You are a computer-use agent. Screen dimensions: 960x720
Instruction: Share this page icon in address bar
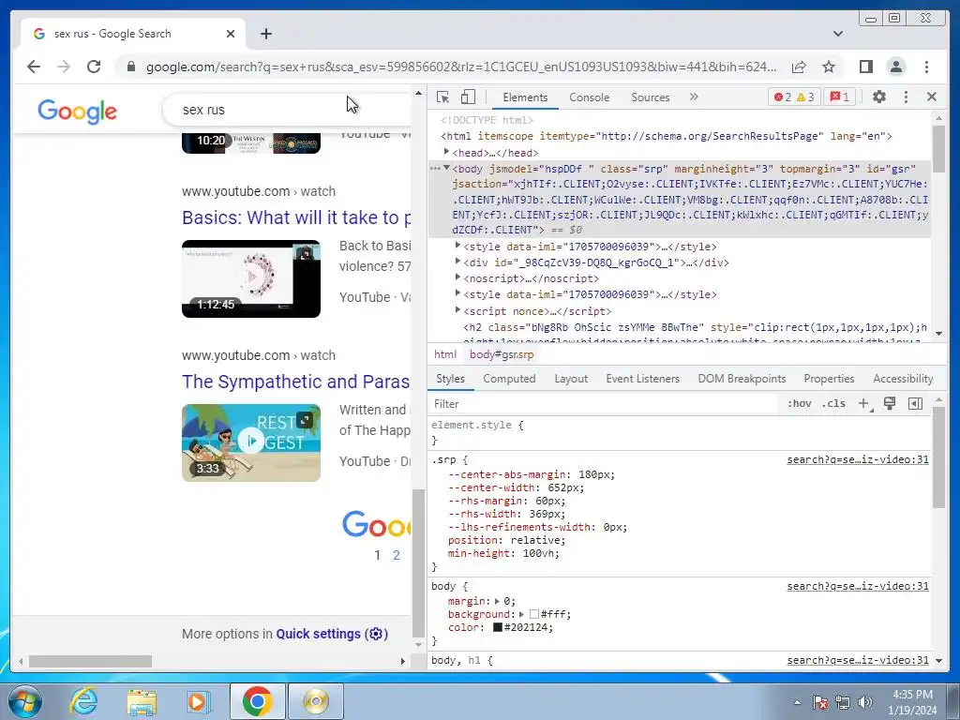[799, 67]
